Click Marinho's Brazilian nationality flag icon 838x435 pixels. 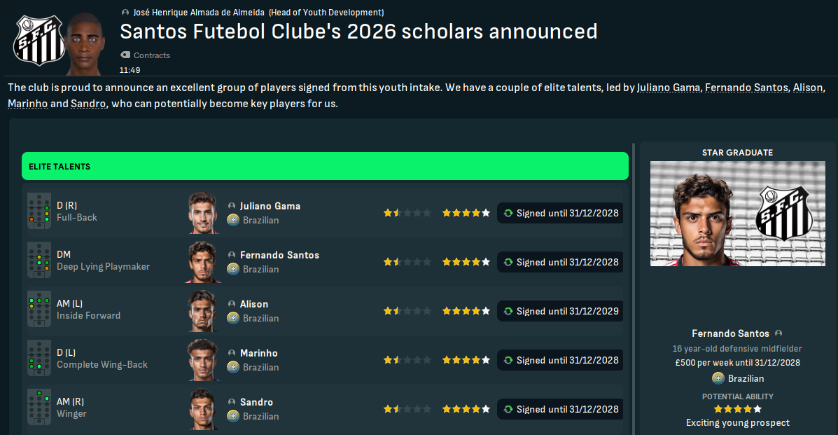click(233, 367)
